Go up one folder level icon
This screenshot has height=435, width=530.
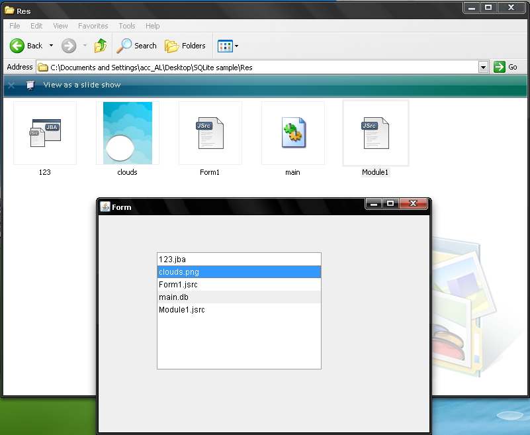[x=101, y=46]
